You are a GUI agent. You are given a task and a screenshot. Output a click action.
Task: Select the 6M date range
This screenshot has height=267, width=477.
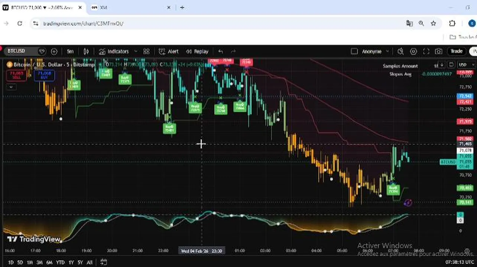(49, 263)
